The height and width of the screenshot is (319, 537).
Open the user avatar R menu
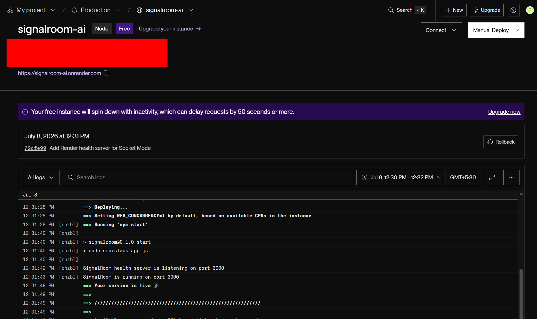coord(530,10)
